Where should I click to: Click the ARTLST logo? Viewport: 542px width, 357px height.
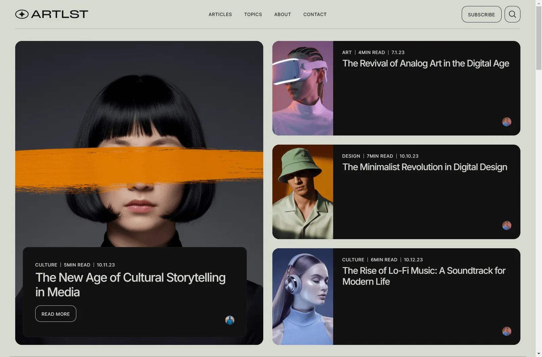(51, 14)
